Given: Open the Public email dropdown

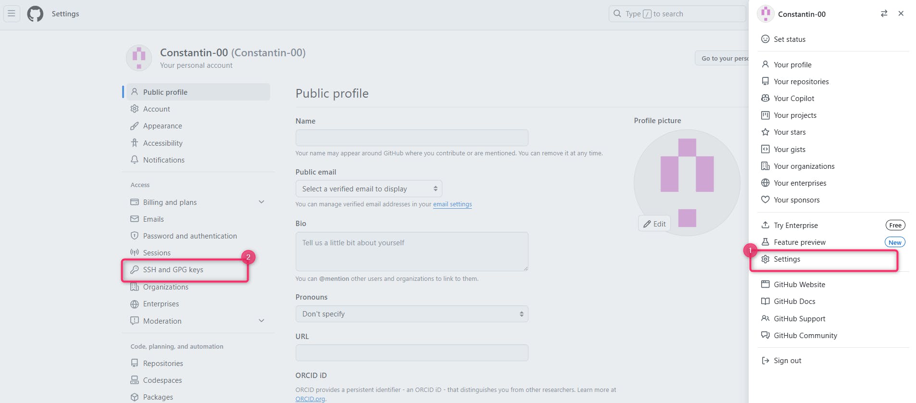Looking at the screenshot, I should click(x=368, y=189).
